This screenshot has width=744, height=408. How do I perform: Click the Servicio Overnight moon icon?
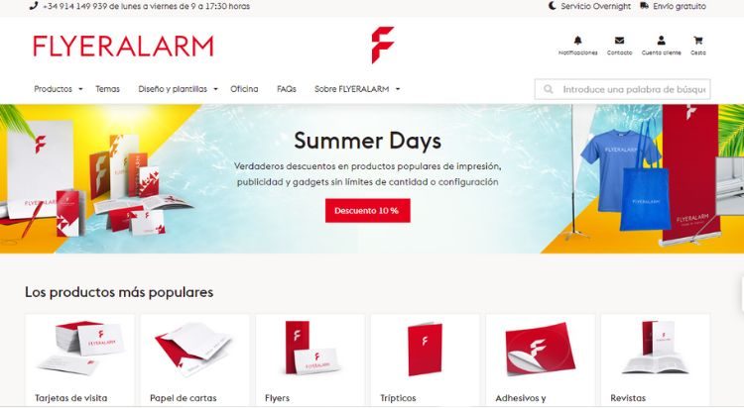tap(553, 6)
